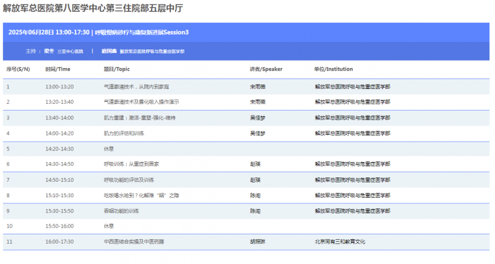This screenshot has width=495, height=264.
Task: Click speaker name in row 8
Action: [x=255, y=195]
